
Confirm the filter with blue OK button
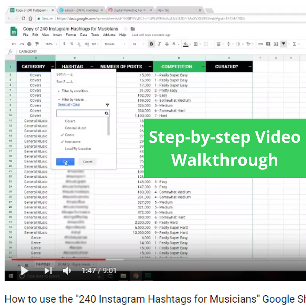(x=65, y=161)
